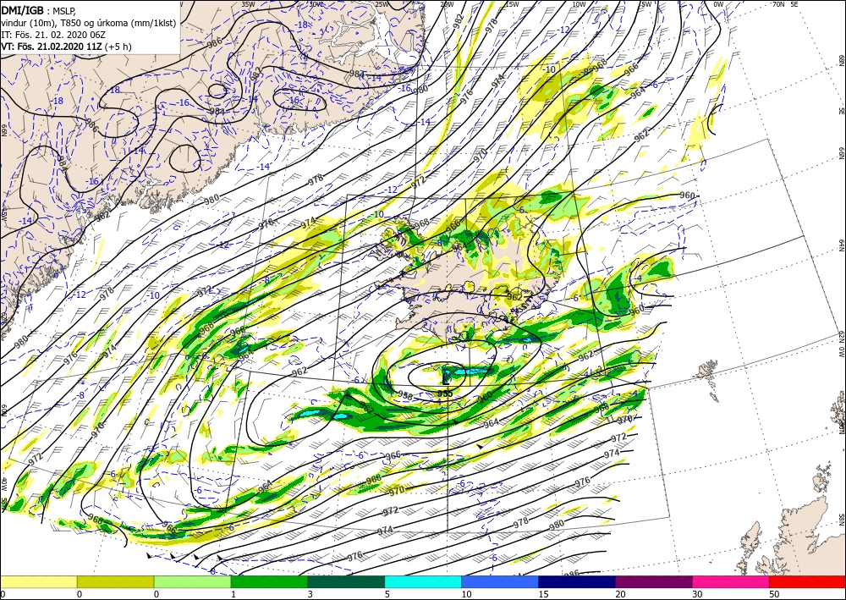Viewport: 846px width, 600px height.
Task: Click the purple legend color swatch
Action: 653,581
